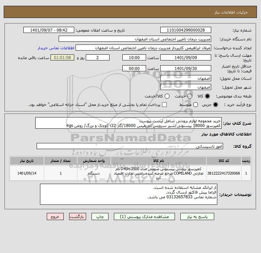The width and height of the screenshot is (261, 253).
Task: Click the response deadline date 1401/09/09 field
Action: (x=186, y=57)
